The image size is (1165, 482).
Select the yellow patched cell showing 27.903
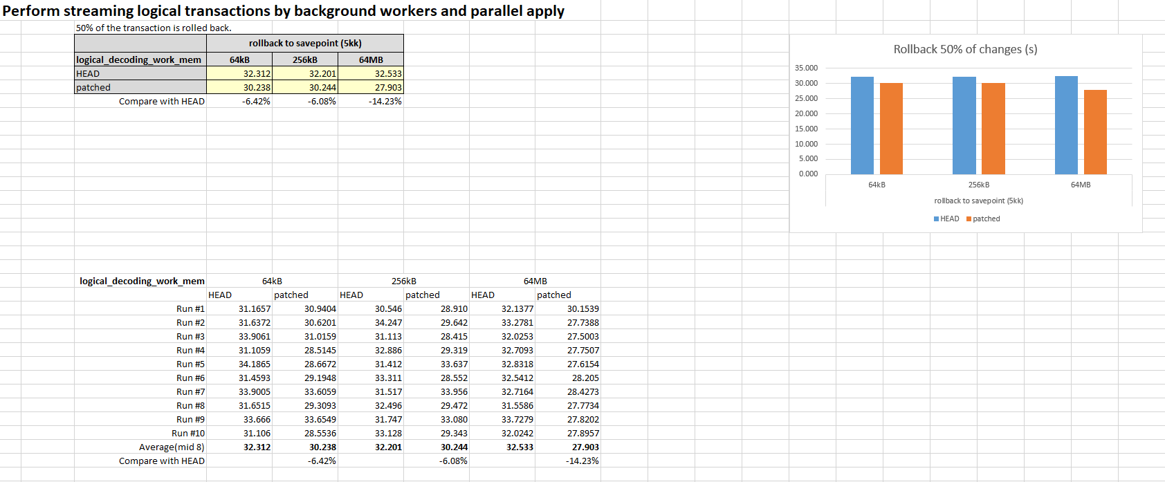click(x=371, y=88)
